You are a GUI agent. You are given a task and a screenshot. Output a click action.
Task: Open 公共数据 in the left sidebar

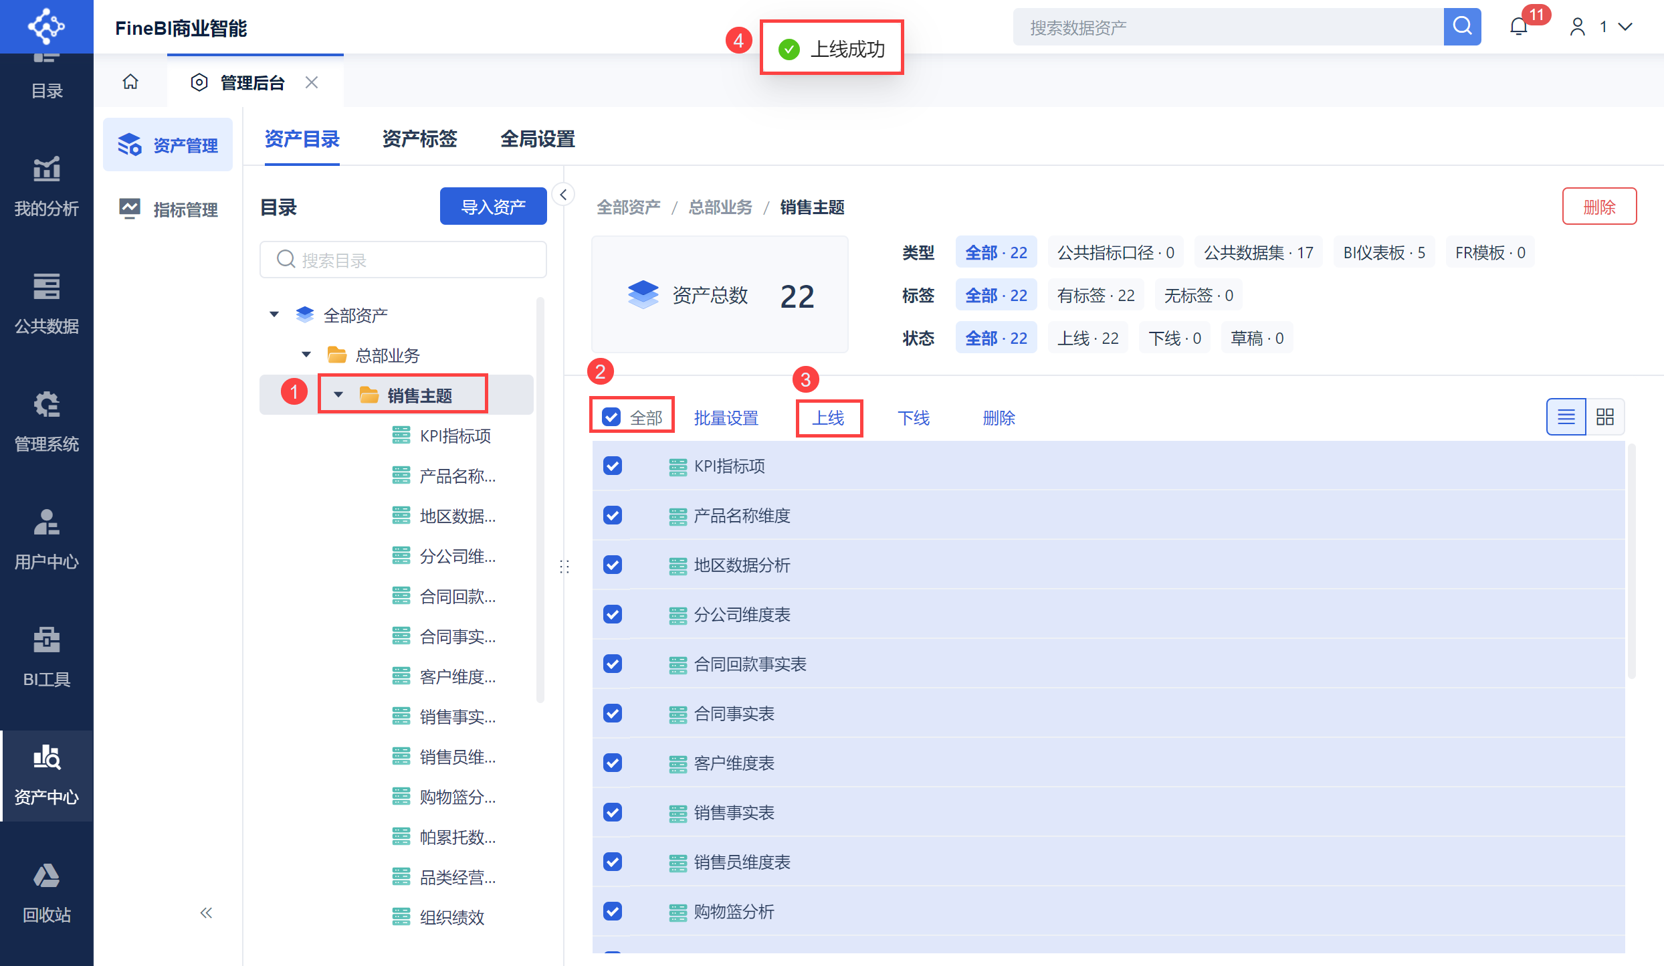pos(47,304)
